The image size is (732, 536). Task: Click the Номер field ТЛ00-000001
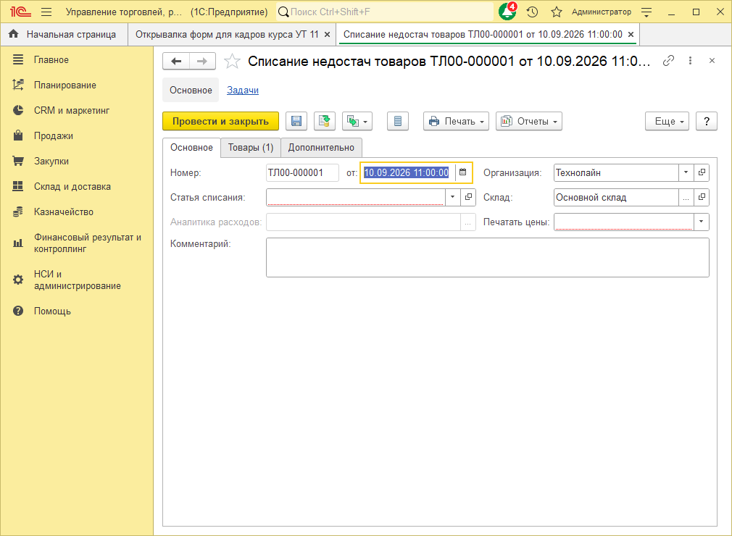(302, 172)
